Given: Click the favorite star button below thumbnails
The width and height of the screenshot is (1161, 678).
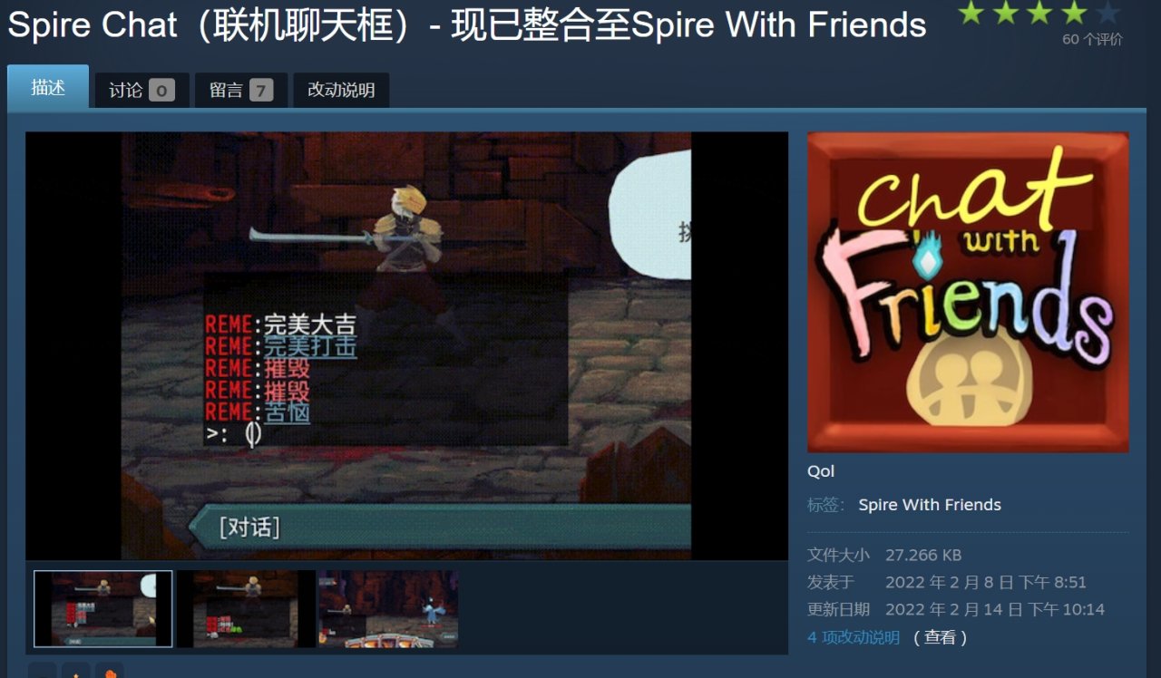Looking at the screenshot, I should click(x=76, y=672).
